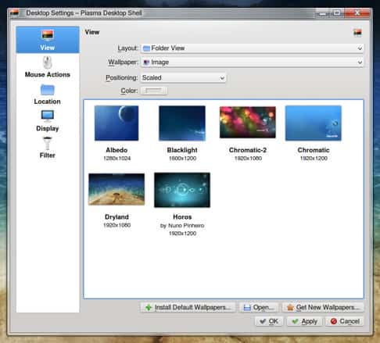Apply the changes with Apply button
The height and width of the screenshot is (343, 380).
click(304, 321)
